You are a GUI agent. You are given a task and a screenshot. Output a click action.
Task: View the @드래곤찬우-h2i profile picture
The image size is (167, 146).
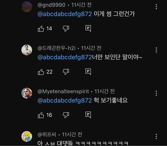click(27, 50)
